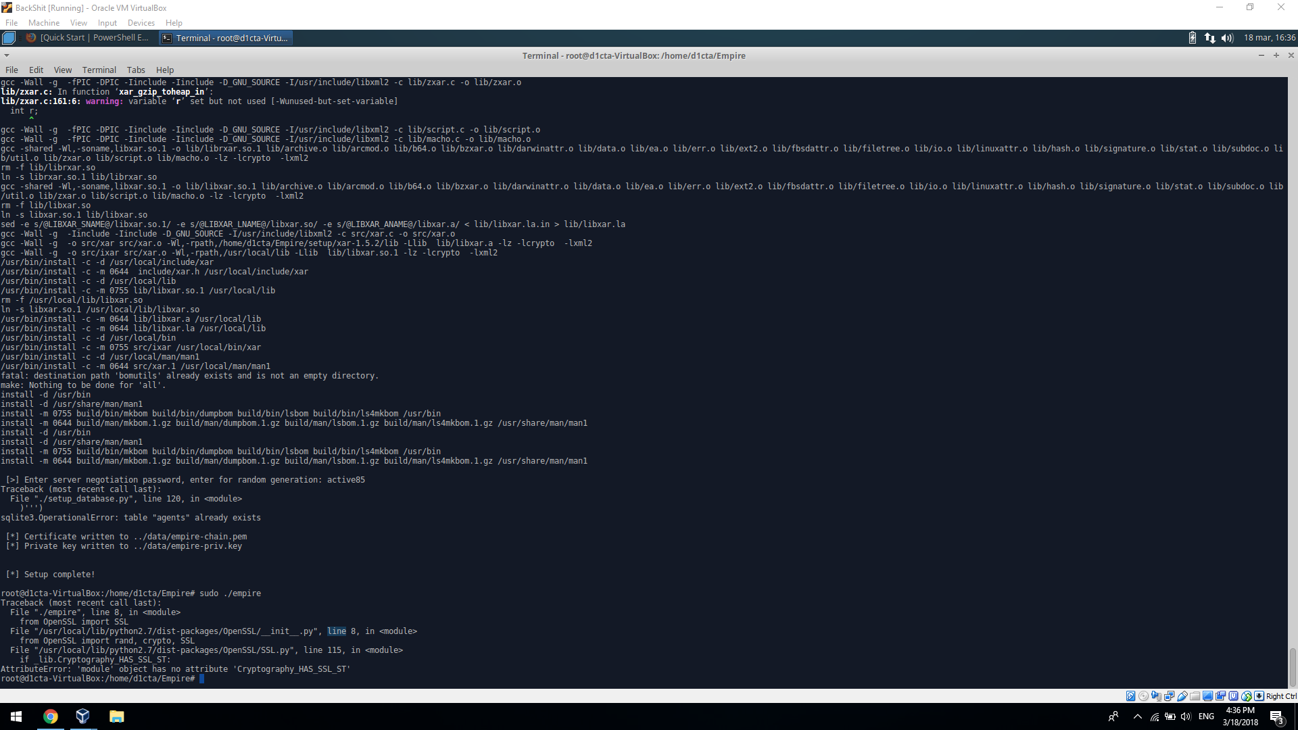Toggle the VM audio output icon
Viewport: 1298px width, 730px height.
coord(1156,696)
